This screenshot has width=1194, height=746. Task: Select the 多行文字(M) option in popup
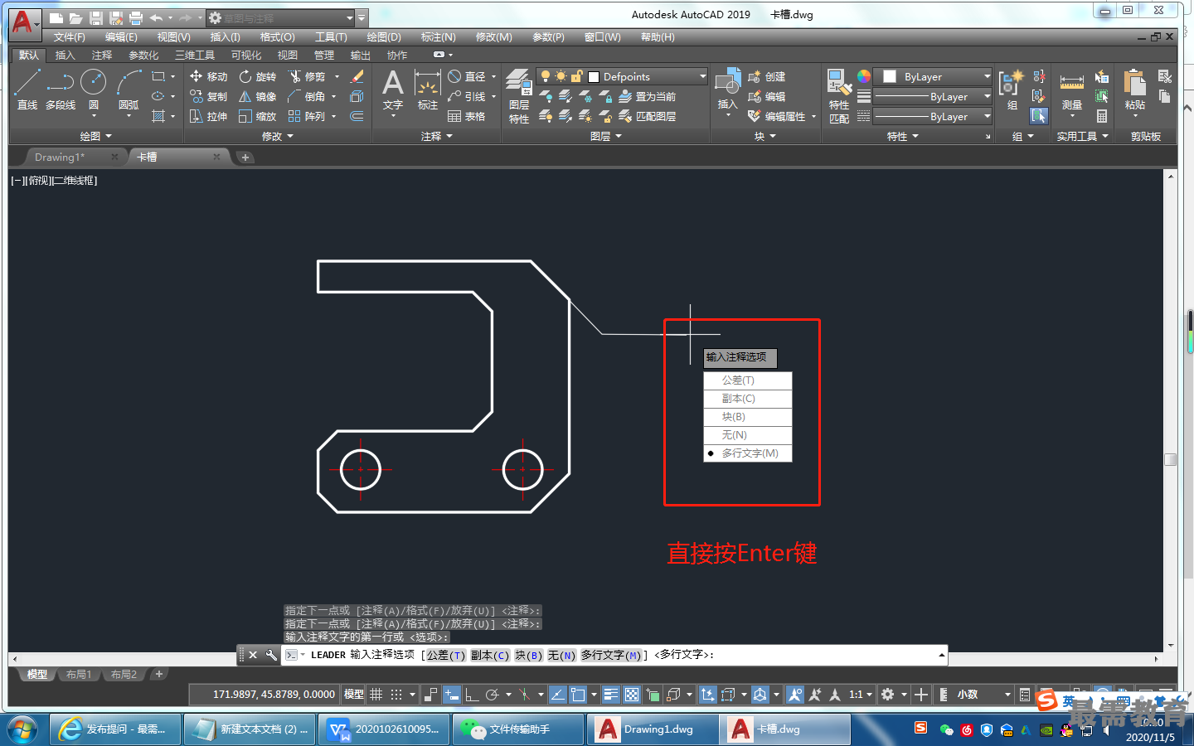[748, 453]
